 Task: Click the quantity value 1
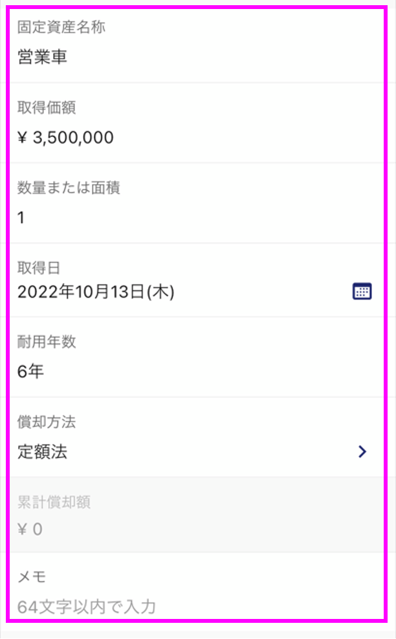(21, 217)
